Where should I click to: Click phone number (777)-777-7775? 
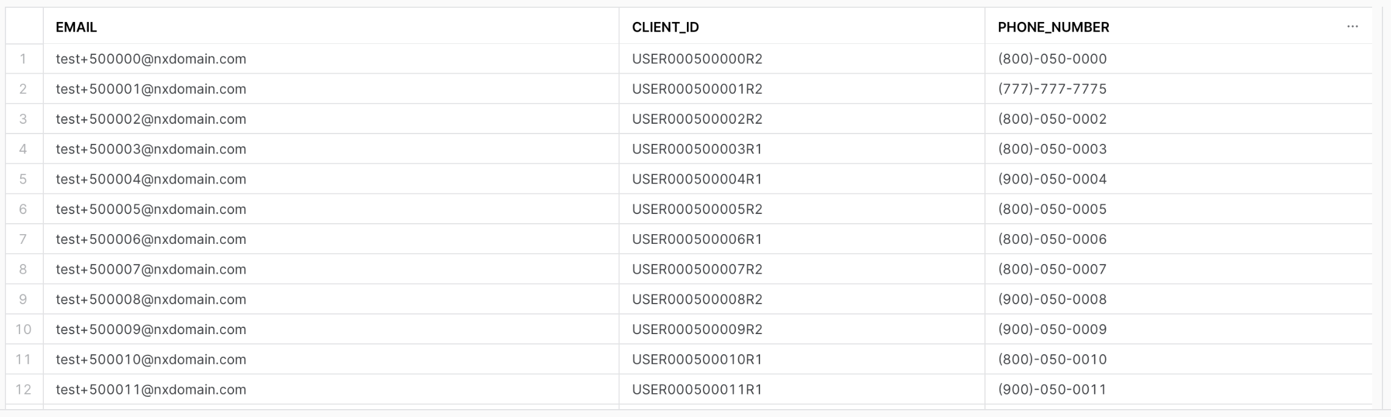[1051, 89]
